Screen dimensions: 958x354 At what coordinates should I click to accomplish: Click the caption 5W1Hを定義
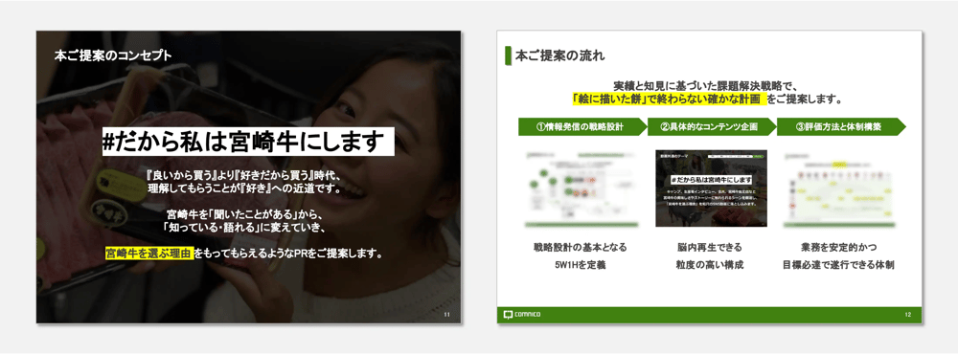pos(580,266)
